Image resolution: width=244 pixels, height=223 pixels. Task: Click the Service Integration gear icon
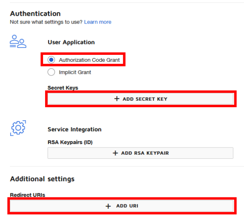tap(18, 128)
